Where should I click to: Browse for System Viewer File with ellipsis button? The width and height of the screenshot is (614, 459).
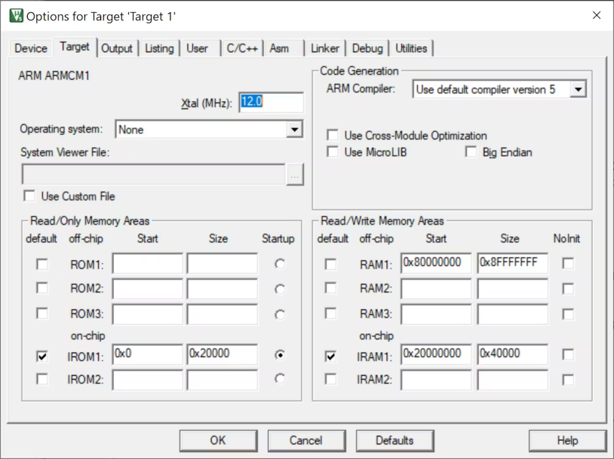tap(295, 174)
